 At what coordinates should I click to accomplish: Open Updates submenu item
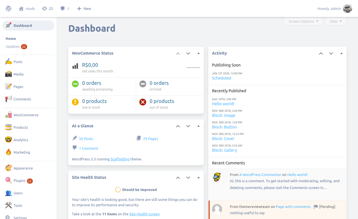pyautogui.click(x=12, y=46)
